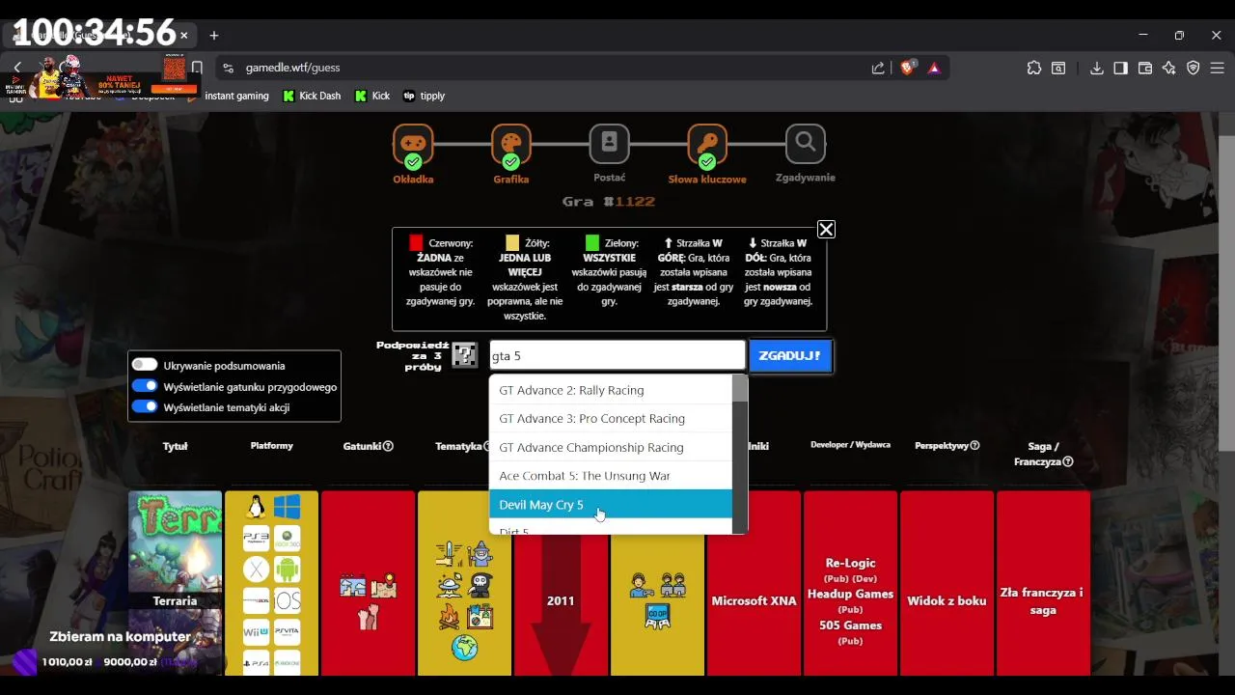Click the Re-Logic developer text
The image size is (1235, 695).
850,563
